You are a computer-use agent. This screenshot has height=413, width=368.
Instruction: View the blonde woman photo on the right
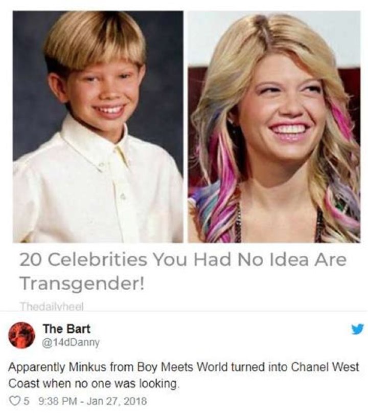pyautogui.click(x=274, y=127)
